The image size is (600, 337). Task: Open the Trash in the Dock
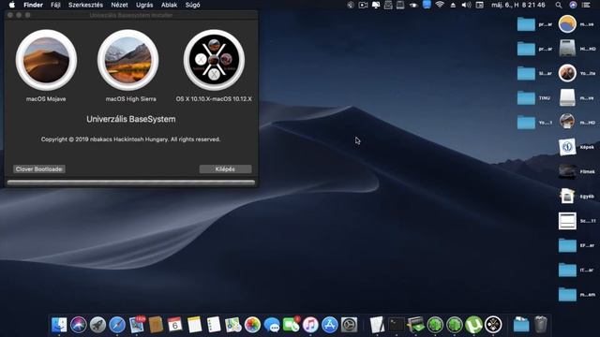pyautogui.click(x=541, y=325)
